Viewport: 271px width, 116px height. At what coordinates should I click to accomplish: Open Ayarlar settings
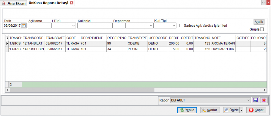pyautogui.click(x=210, y=110)
